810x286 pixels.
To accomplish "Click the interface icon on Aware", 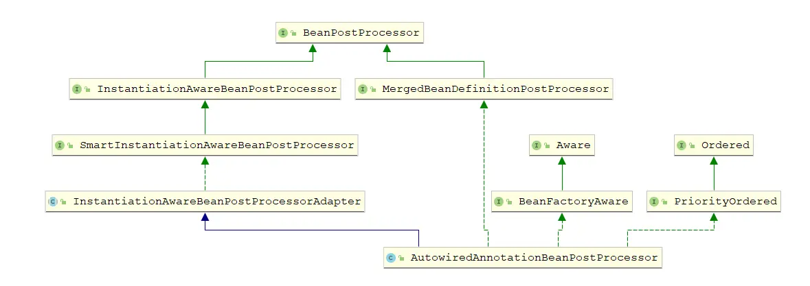I will click(536, 146).
